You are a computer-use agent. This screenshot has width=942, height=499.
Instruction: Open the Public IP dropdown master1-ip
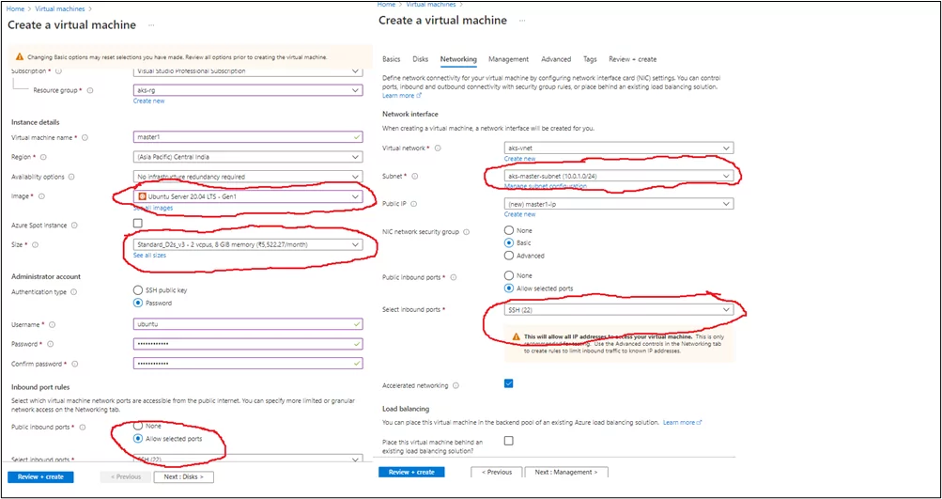tap(619, 204)
